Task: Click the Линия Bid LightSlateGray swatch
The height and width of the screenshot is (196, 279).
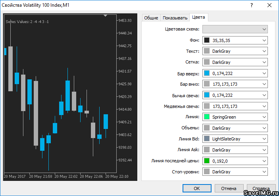Action: point(206,139)
